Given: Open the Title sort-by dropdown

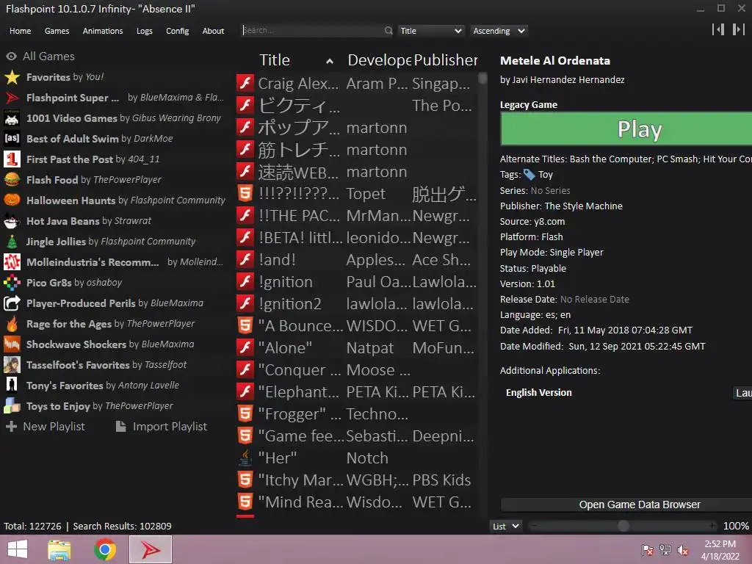Looking at the screenshot, I should 430,31.
